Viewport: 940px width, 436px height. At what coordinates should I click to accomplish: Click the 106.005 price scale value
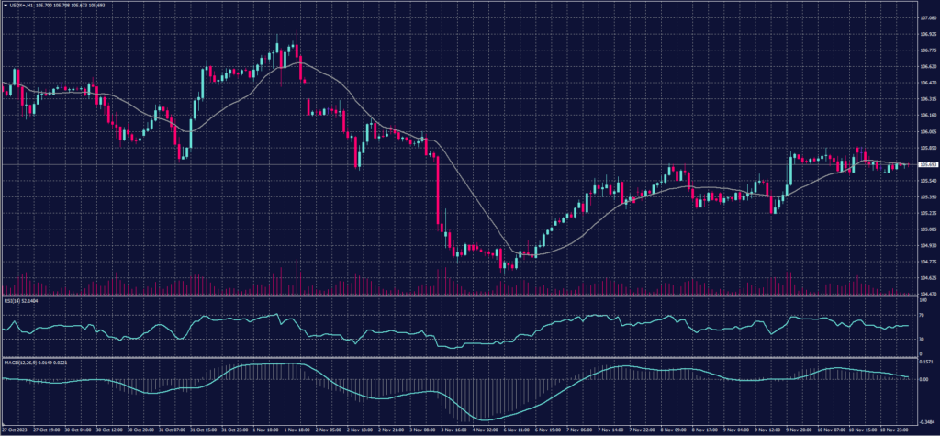pos(924,132)
